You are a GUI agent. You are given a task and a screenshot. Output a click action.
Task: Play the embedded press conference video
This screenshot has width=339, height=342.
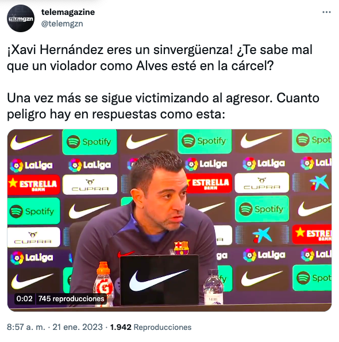(x=169, y=220)
